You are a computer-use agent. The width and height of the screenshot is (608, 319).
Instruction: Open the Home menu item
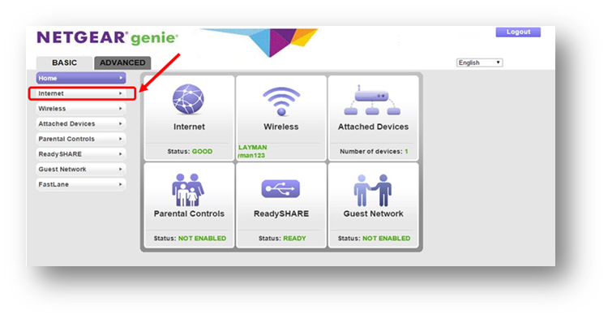click(81, 78)
